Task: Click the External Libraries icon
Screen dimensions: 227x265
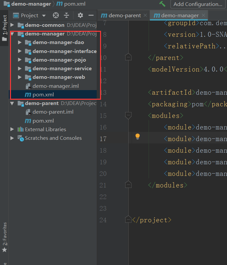Action: point(21,129)
